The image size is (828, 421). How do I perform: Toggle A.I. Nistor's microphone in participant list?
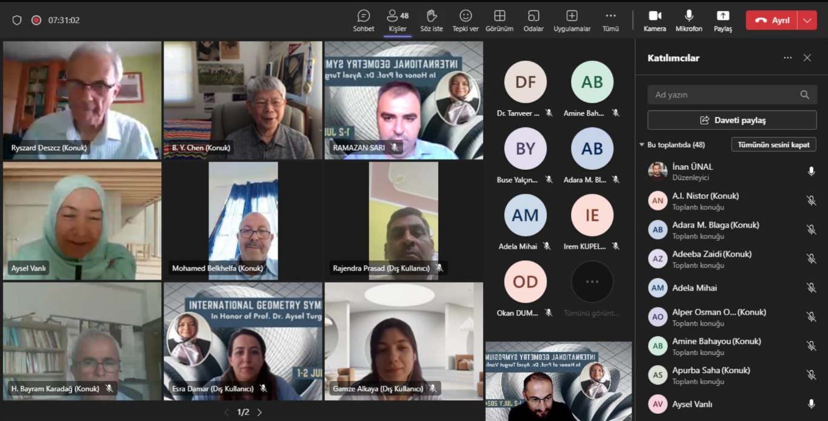point(811,201)
